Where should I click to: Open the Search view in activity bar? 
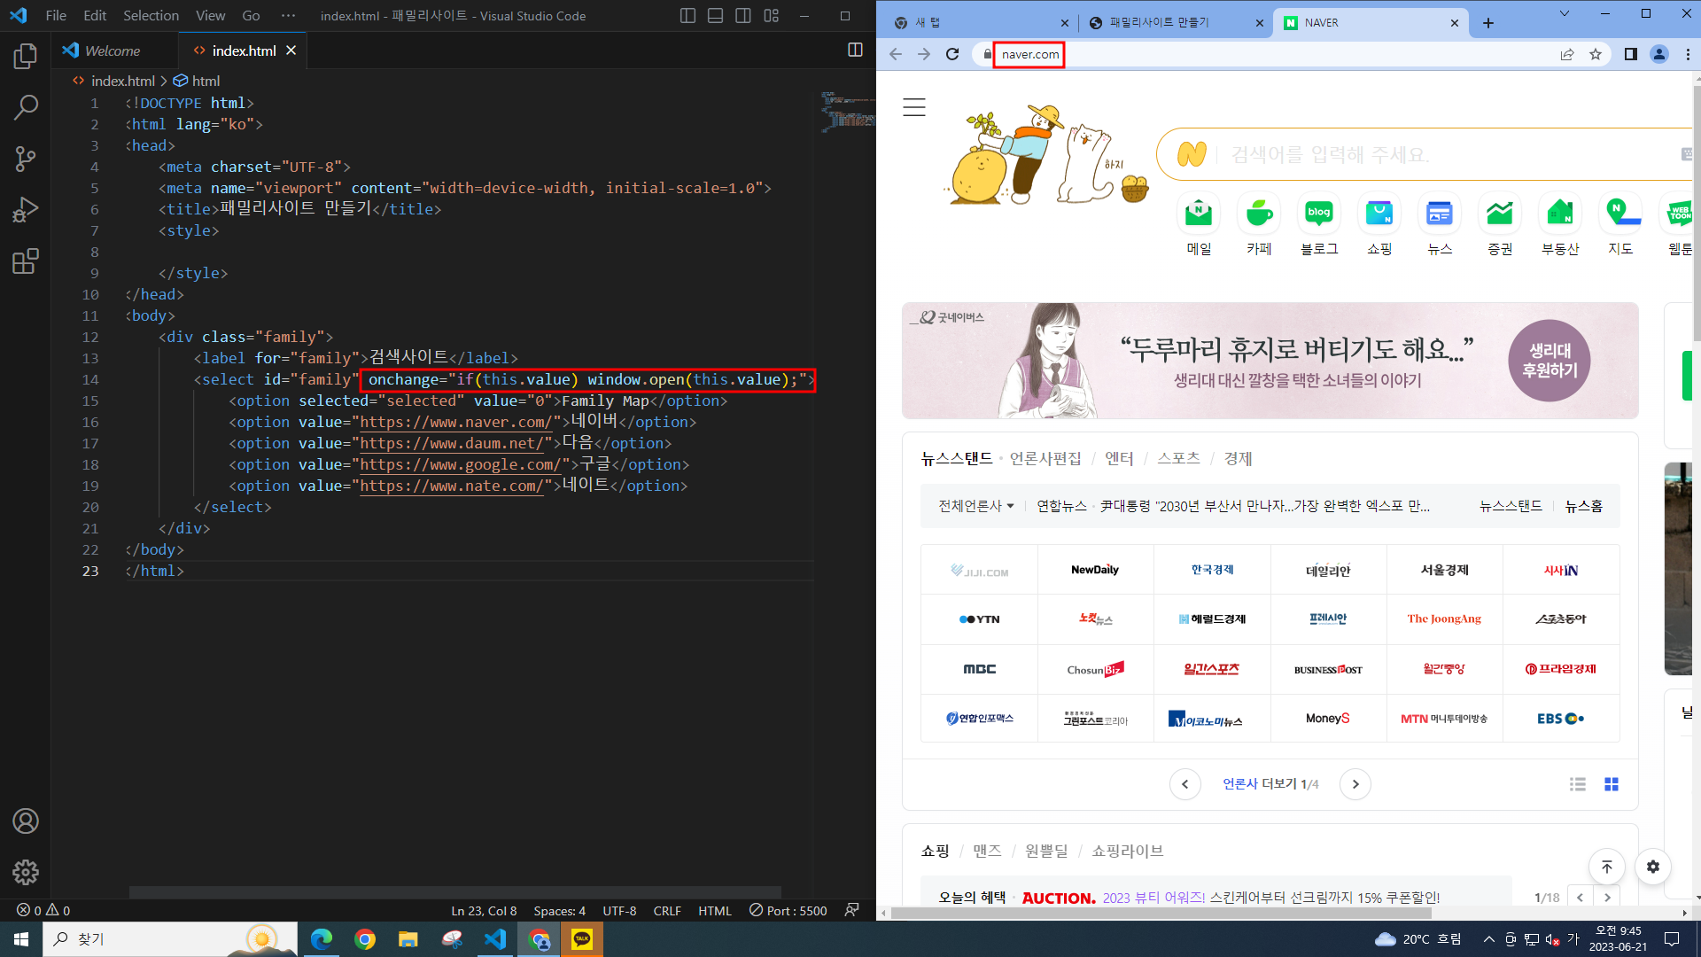26,108
